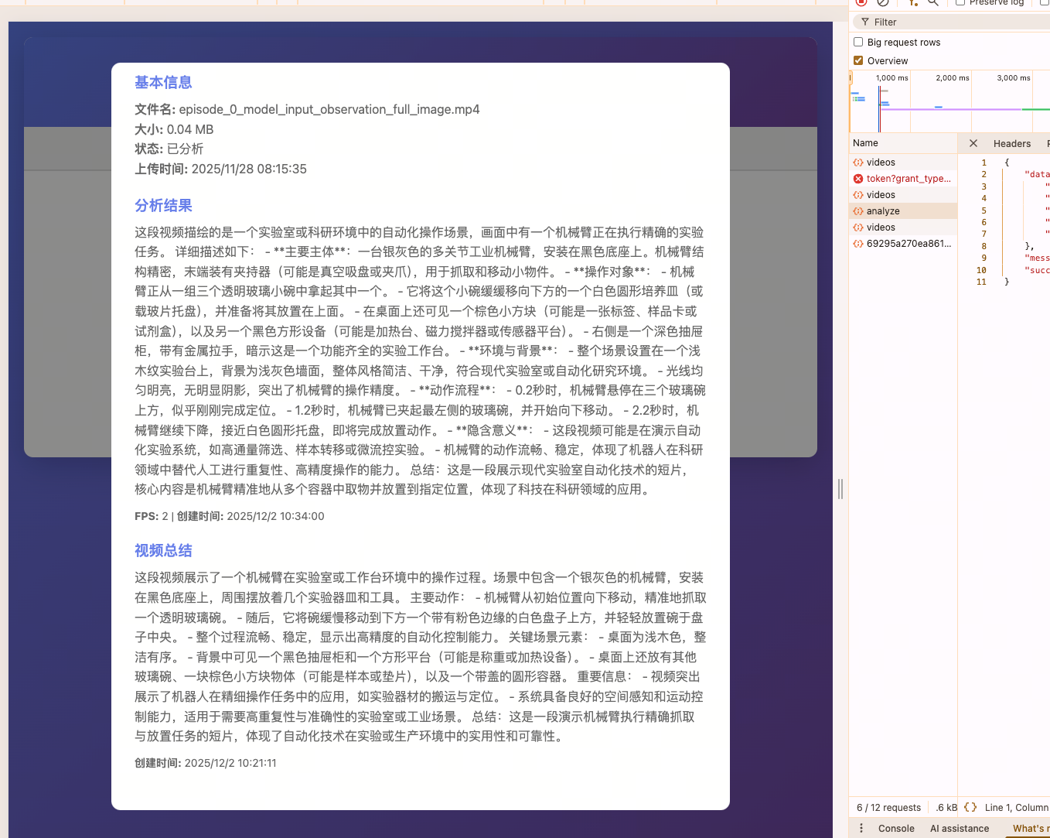Close the request details pane
This screenshot has width=1050, height=838.
pos(973,143)
